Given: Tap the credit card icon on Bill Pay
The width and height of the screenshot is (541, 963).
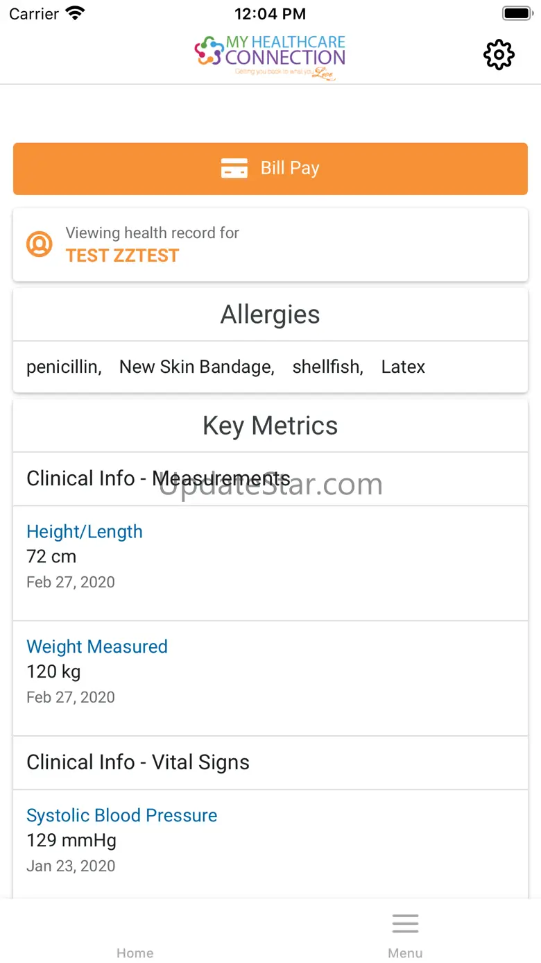Looking at the screenshot, I should point(234,168).
